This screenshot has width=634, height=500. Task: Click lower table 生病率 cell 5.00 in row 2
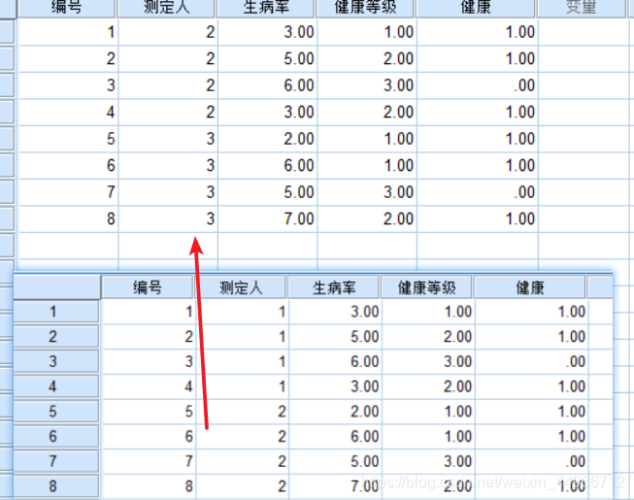(335, 337)
